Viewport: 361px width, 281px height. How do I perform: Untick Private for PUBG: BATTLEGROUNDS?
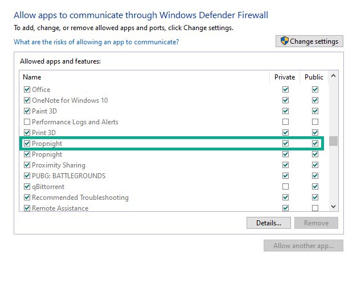(x=285, y=175)
